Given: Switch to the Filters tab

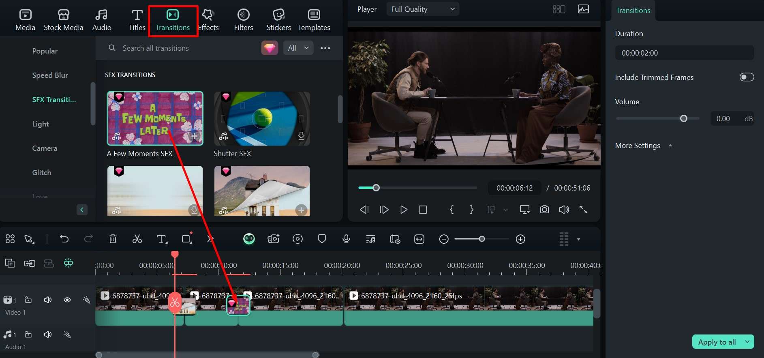Looking at the screenshot, I should click(244, 20).
